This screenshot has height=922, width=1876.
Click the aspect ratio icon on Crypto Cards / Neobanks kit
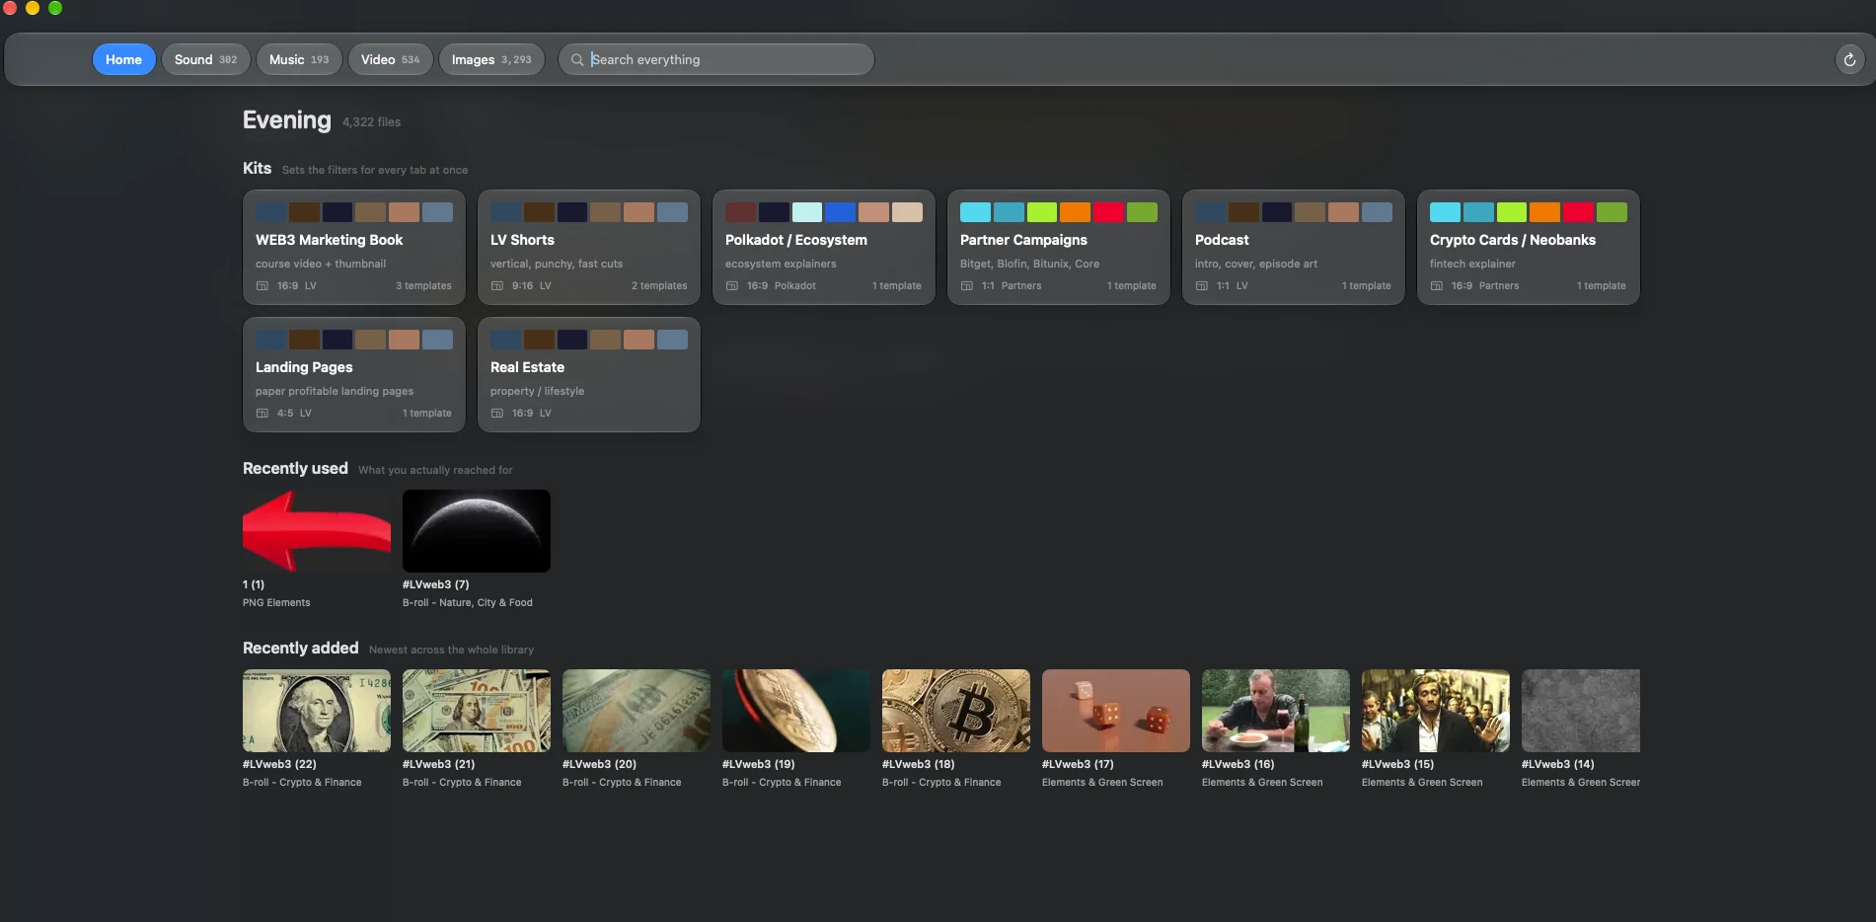pos(1437,286)
